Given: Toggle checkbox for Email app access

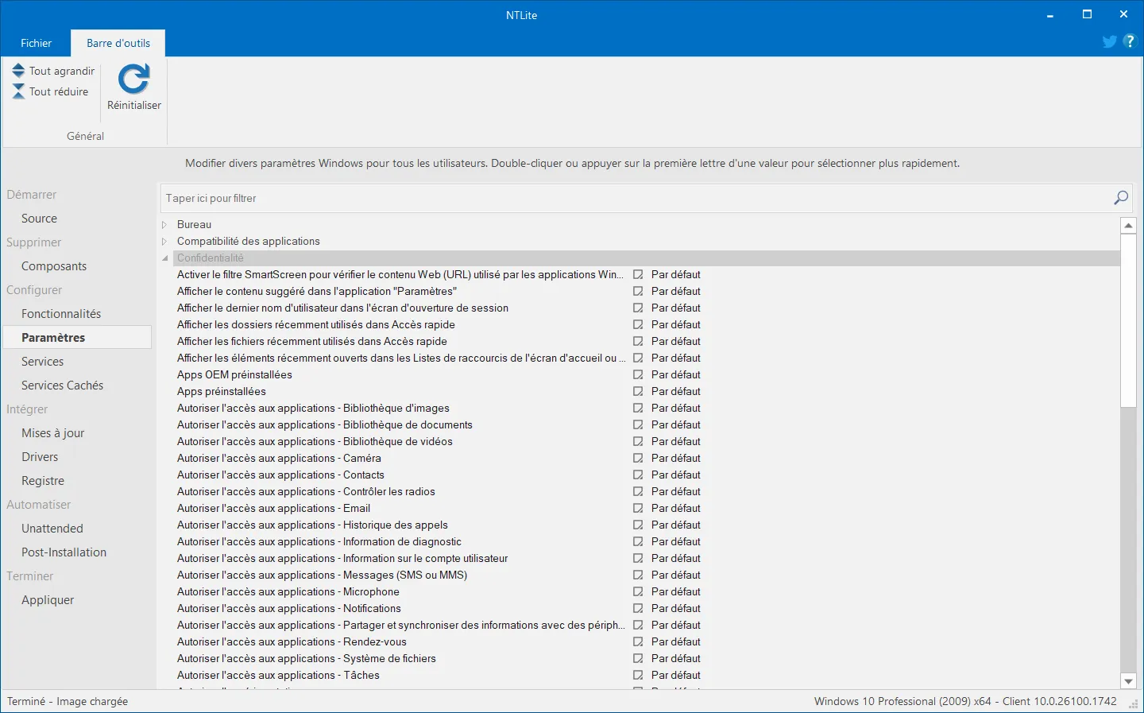Looking at the screenshot, I should 638,508.
